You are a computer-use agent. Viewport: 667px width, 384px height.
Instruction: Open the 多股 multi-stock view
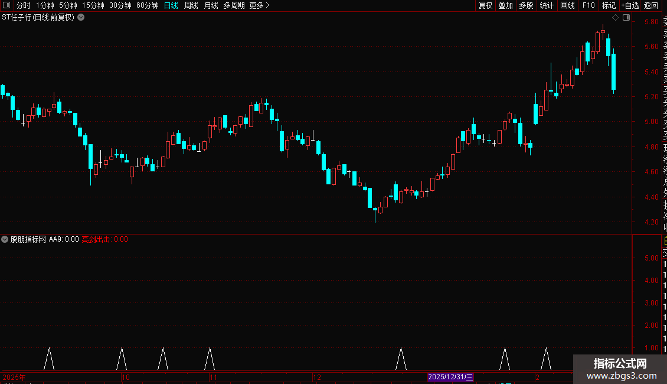pos(526,5)
